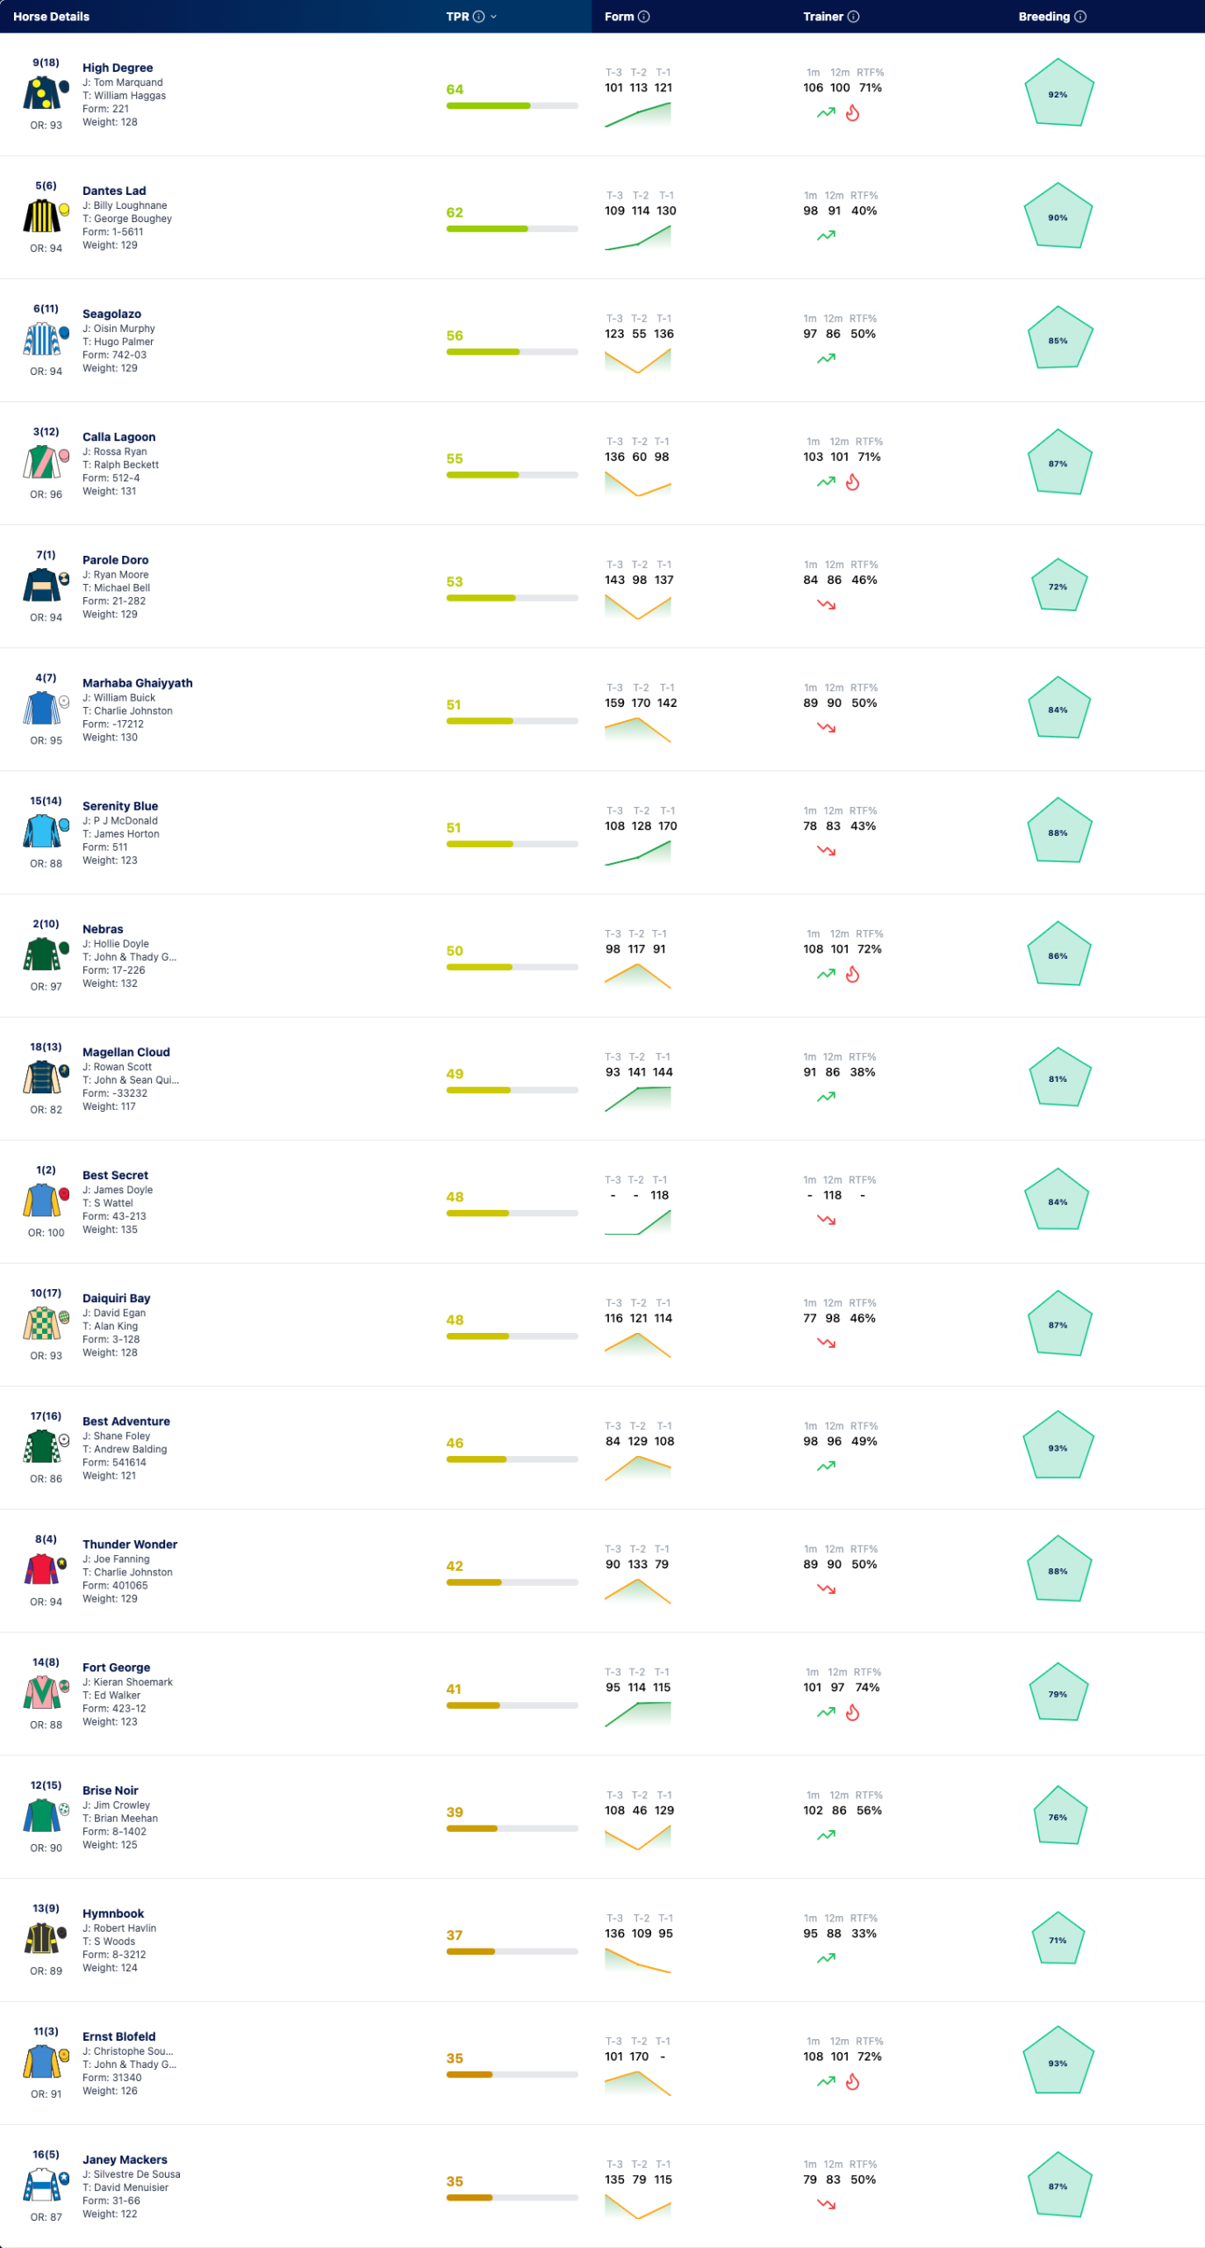Select the Breeding column header

pos(1044,17)
